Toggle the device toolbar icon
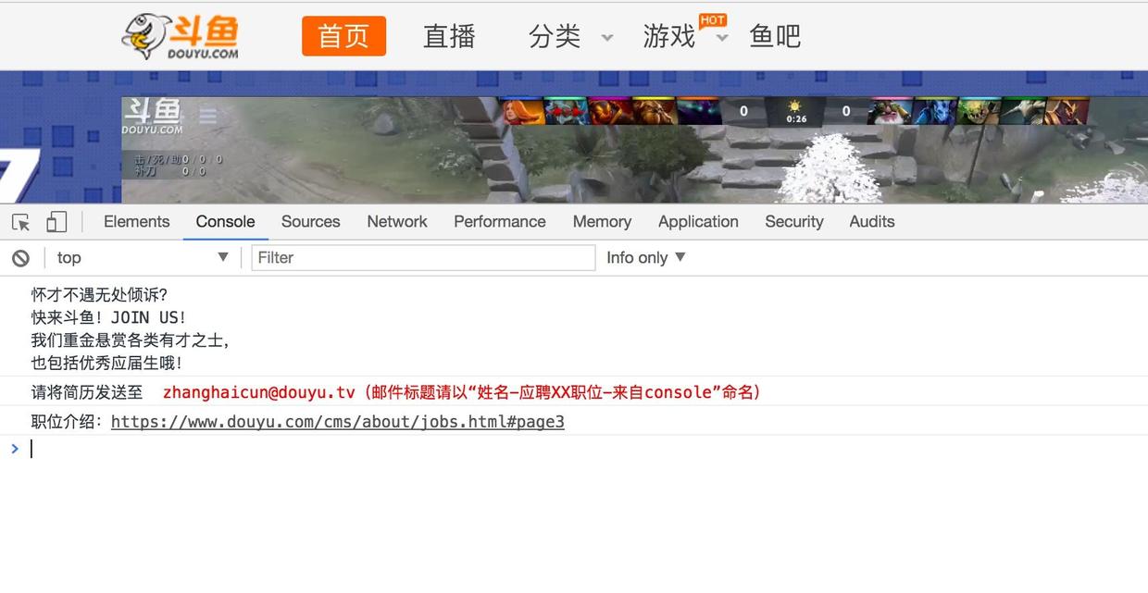Screen dimensions: 1148x593 [x=56, y=222]
